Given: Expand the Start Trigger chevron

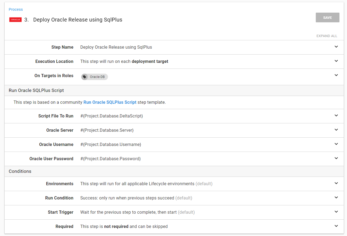Looking at the screenshot, I should pos(336,212).
